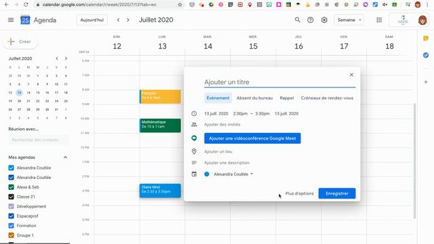Open Google Tasks in side panel
This screenshot has height=244, width=434.
click(x=426, y=56)
